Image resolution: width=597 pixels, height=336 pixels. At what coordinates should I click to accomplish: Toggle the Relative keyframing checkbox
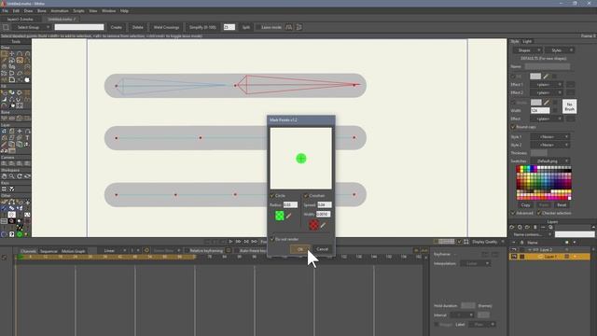(187, 251)
